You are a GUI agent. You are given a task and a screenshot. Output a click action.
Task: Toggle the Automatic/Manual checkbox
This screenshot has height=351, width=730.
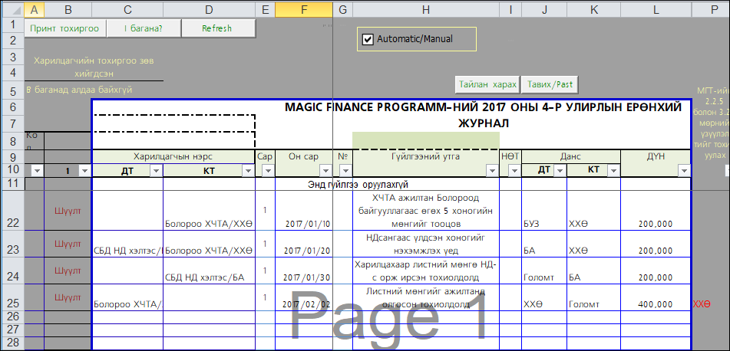[x=368, y=39]
